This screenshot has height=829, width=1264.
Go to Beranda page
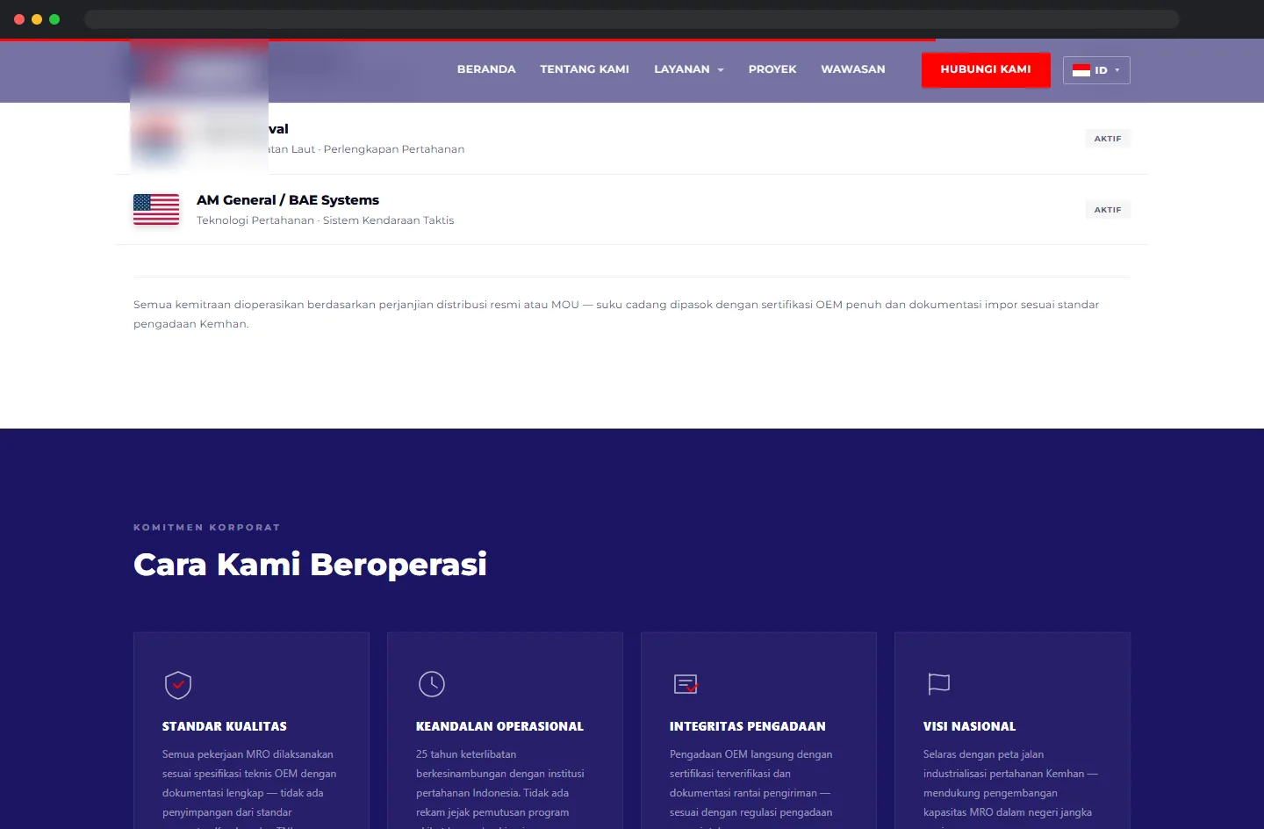click(x=486, y=69)
